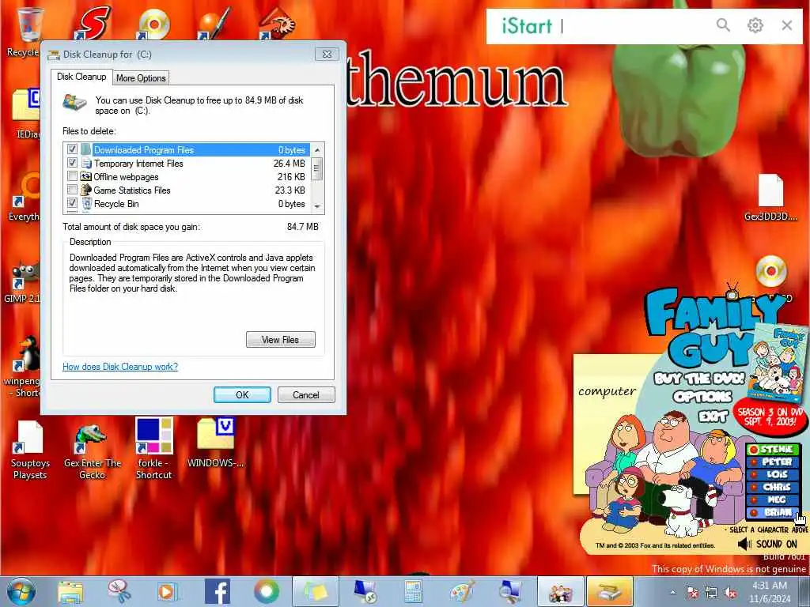The height and width of the screenshot is (607, 810).
Task: Focus the iStart search input field
Action: 635,26
